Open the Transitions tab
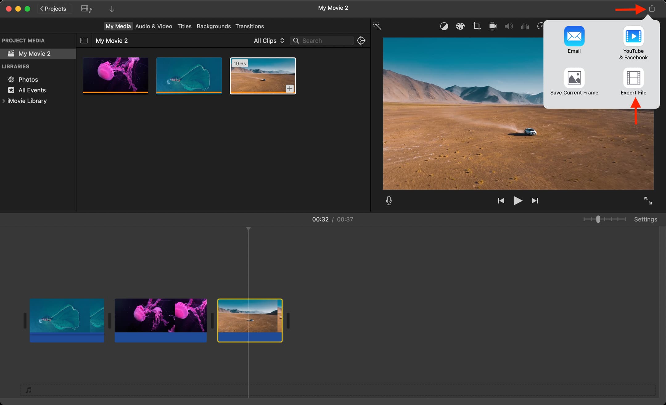 (249, 26)
